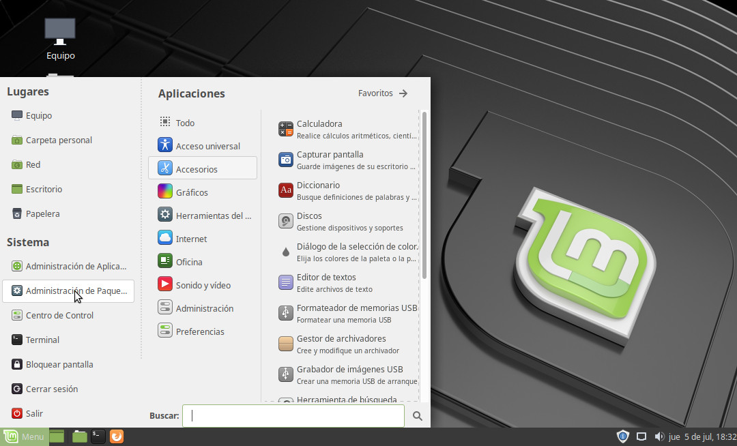This screenshot has height=446, width=737.
Task: Switch to Favoritos view
Action: click(x=382, y=93)
